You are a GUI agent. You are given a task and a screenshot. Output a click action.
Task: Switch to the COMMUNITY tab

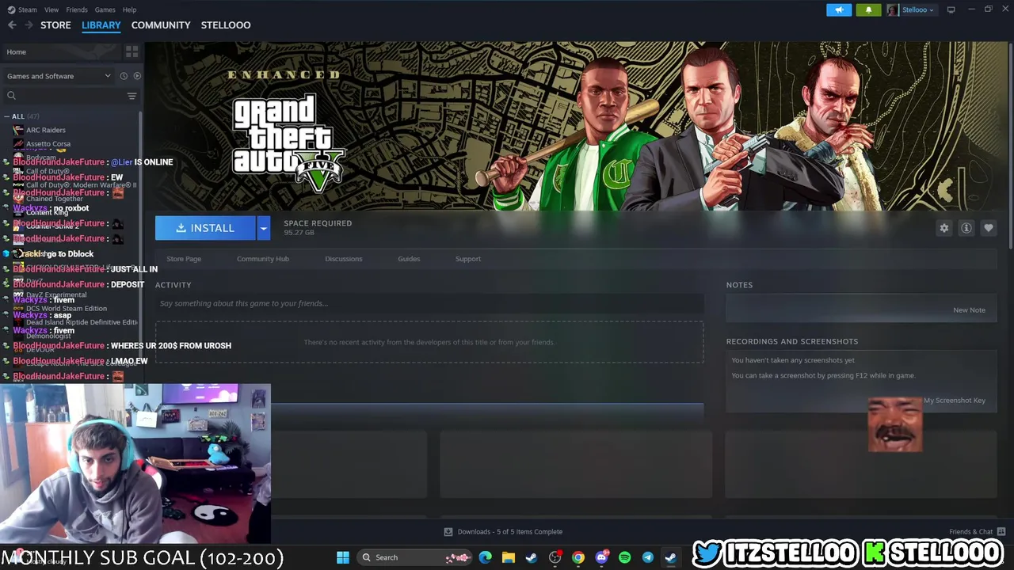(x=161, y=25)
